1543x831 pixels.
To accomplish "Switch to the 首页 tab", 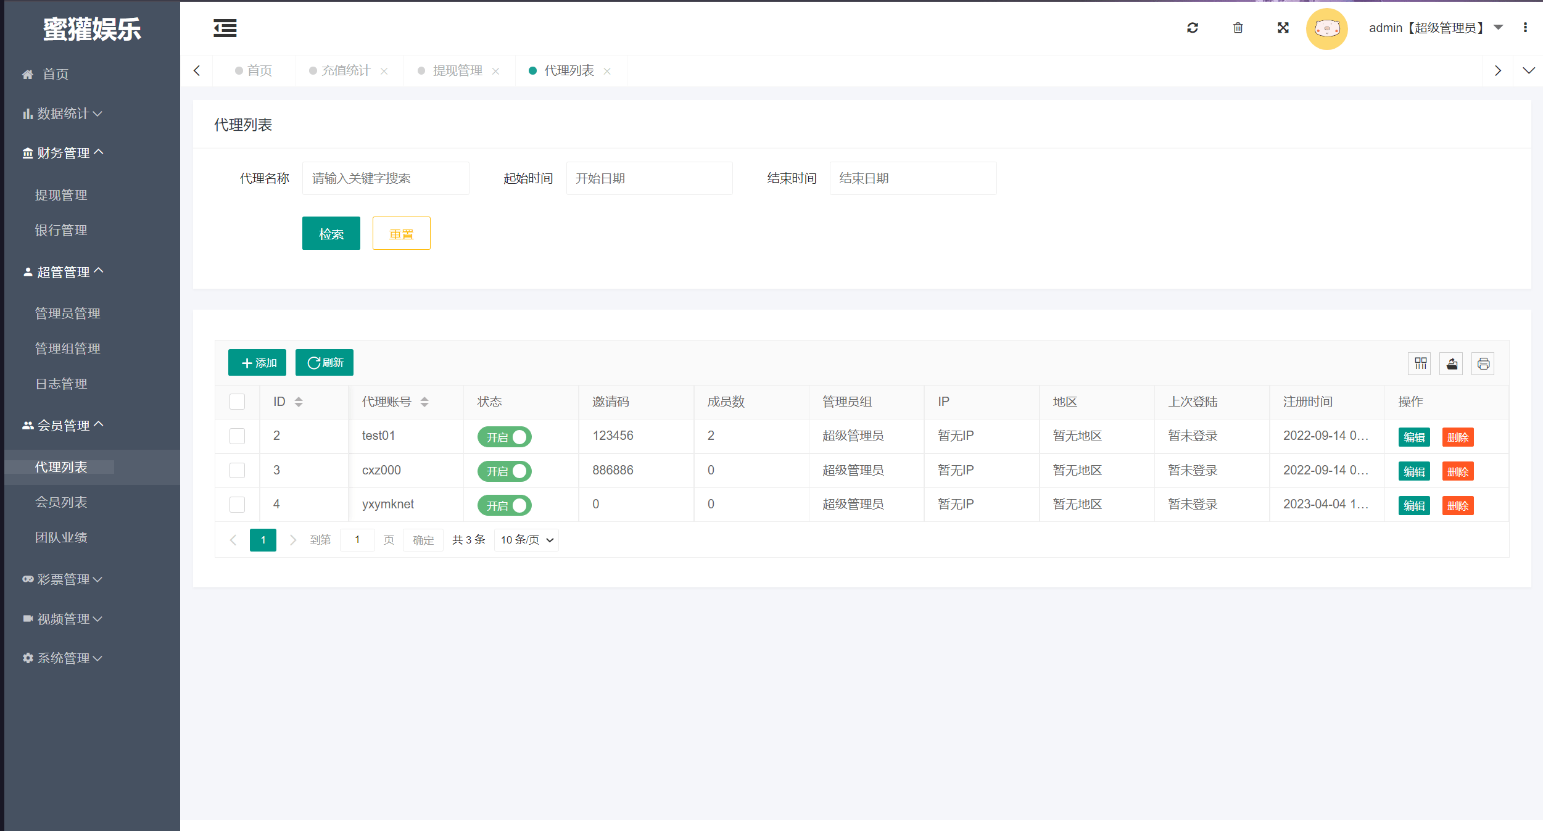I will click(x=254, y=70).
